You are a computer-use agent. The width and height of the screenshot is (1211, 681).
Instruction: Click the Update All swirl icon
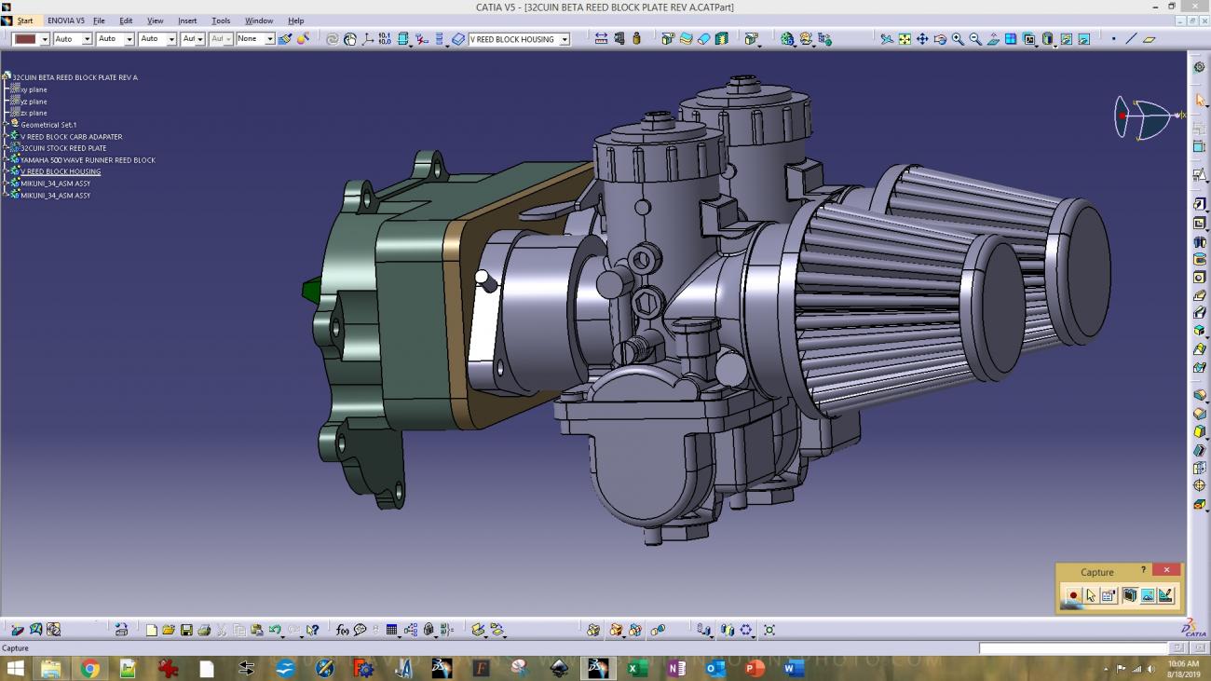[x=332, y=39]
